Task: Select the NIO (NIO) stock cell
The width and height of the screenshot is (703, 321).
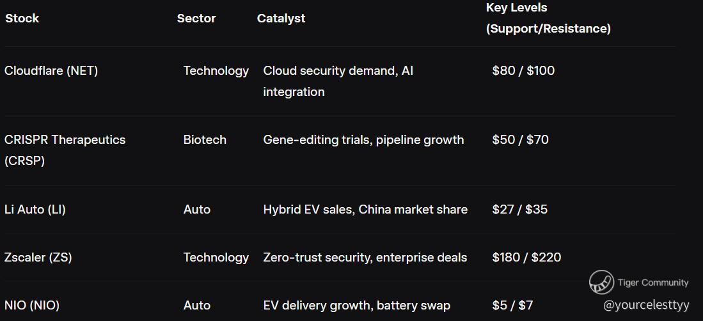Action: (x=32, y=305)
